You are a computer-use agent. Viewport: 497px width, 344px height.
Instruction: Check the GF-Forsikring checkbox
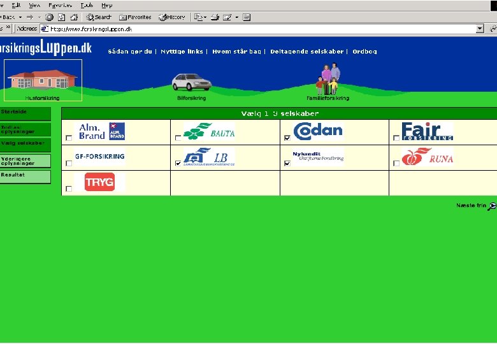(69, 163)
